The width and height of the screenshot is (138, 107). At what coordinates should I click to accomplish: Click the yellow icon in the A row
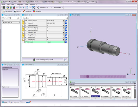[23, 37]
